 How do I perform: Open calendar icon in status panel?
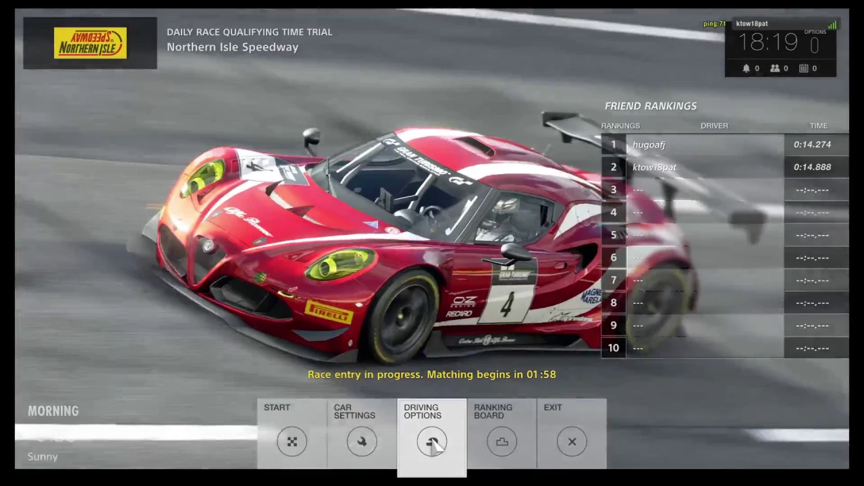(804, 68)
